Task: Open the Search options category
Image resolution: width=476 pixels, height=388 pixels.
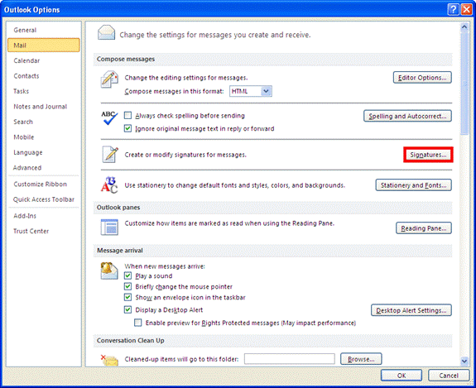Action: point(43,122)
